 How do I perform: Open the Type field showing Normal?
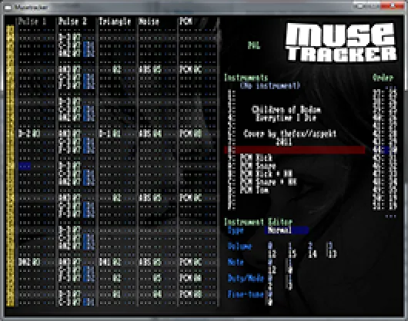286,230
